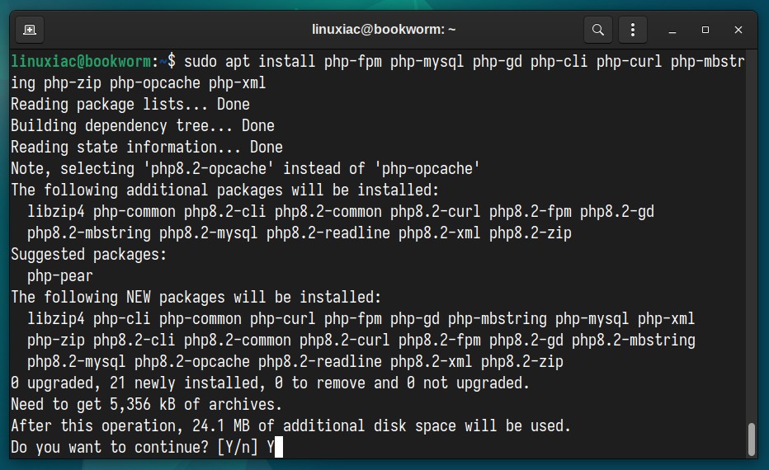Click the word sudo in the command
The width and height of the screenshot is (769, 470).
pyautogui.click(x=201, y=61)
